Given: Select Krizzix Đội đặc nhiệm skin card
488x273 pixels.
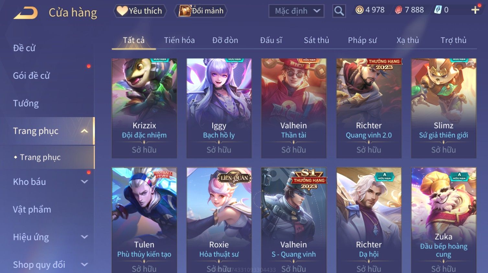Looking at the screenshot, I should click(144, 108).
